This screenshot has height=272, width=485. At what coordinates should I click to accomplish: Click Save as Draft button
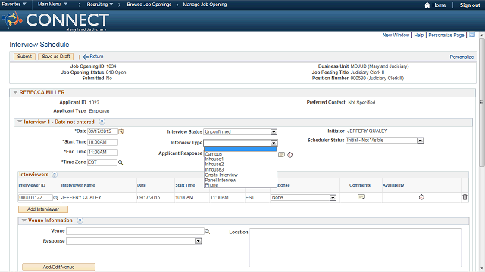pos(56,57)
